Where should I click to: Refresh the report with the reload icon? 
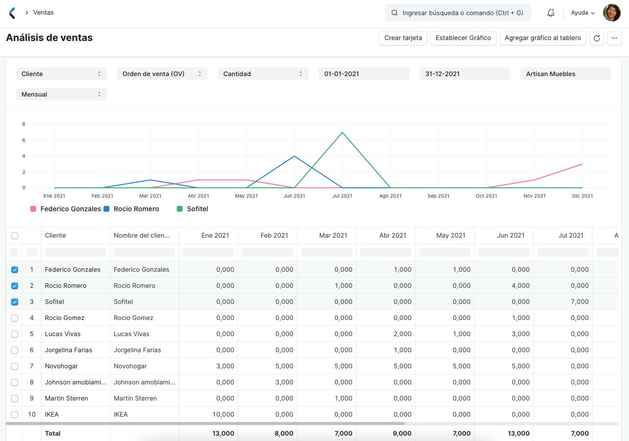click(x=596, y=38)
